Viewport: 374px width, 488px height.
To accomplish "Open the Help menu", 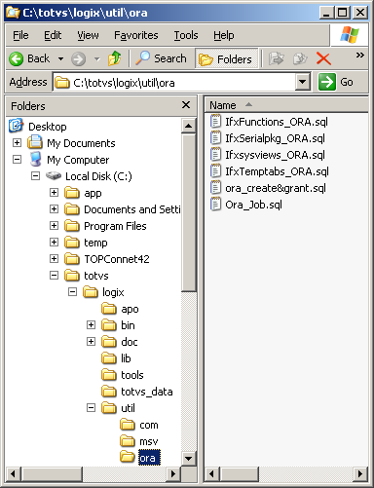I will (x=223, y=35).
